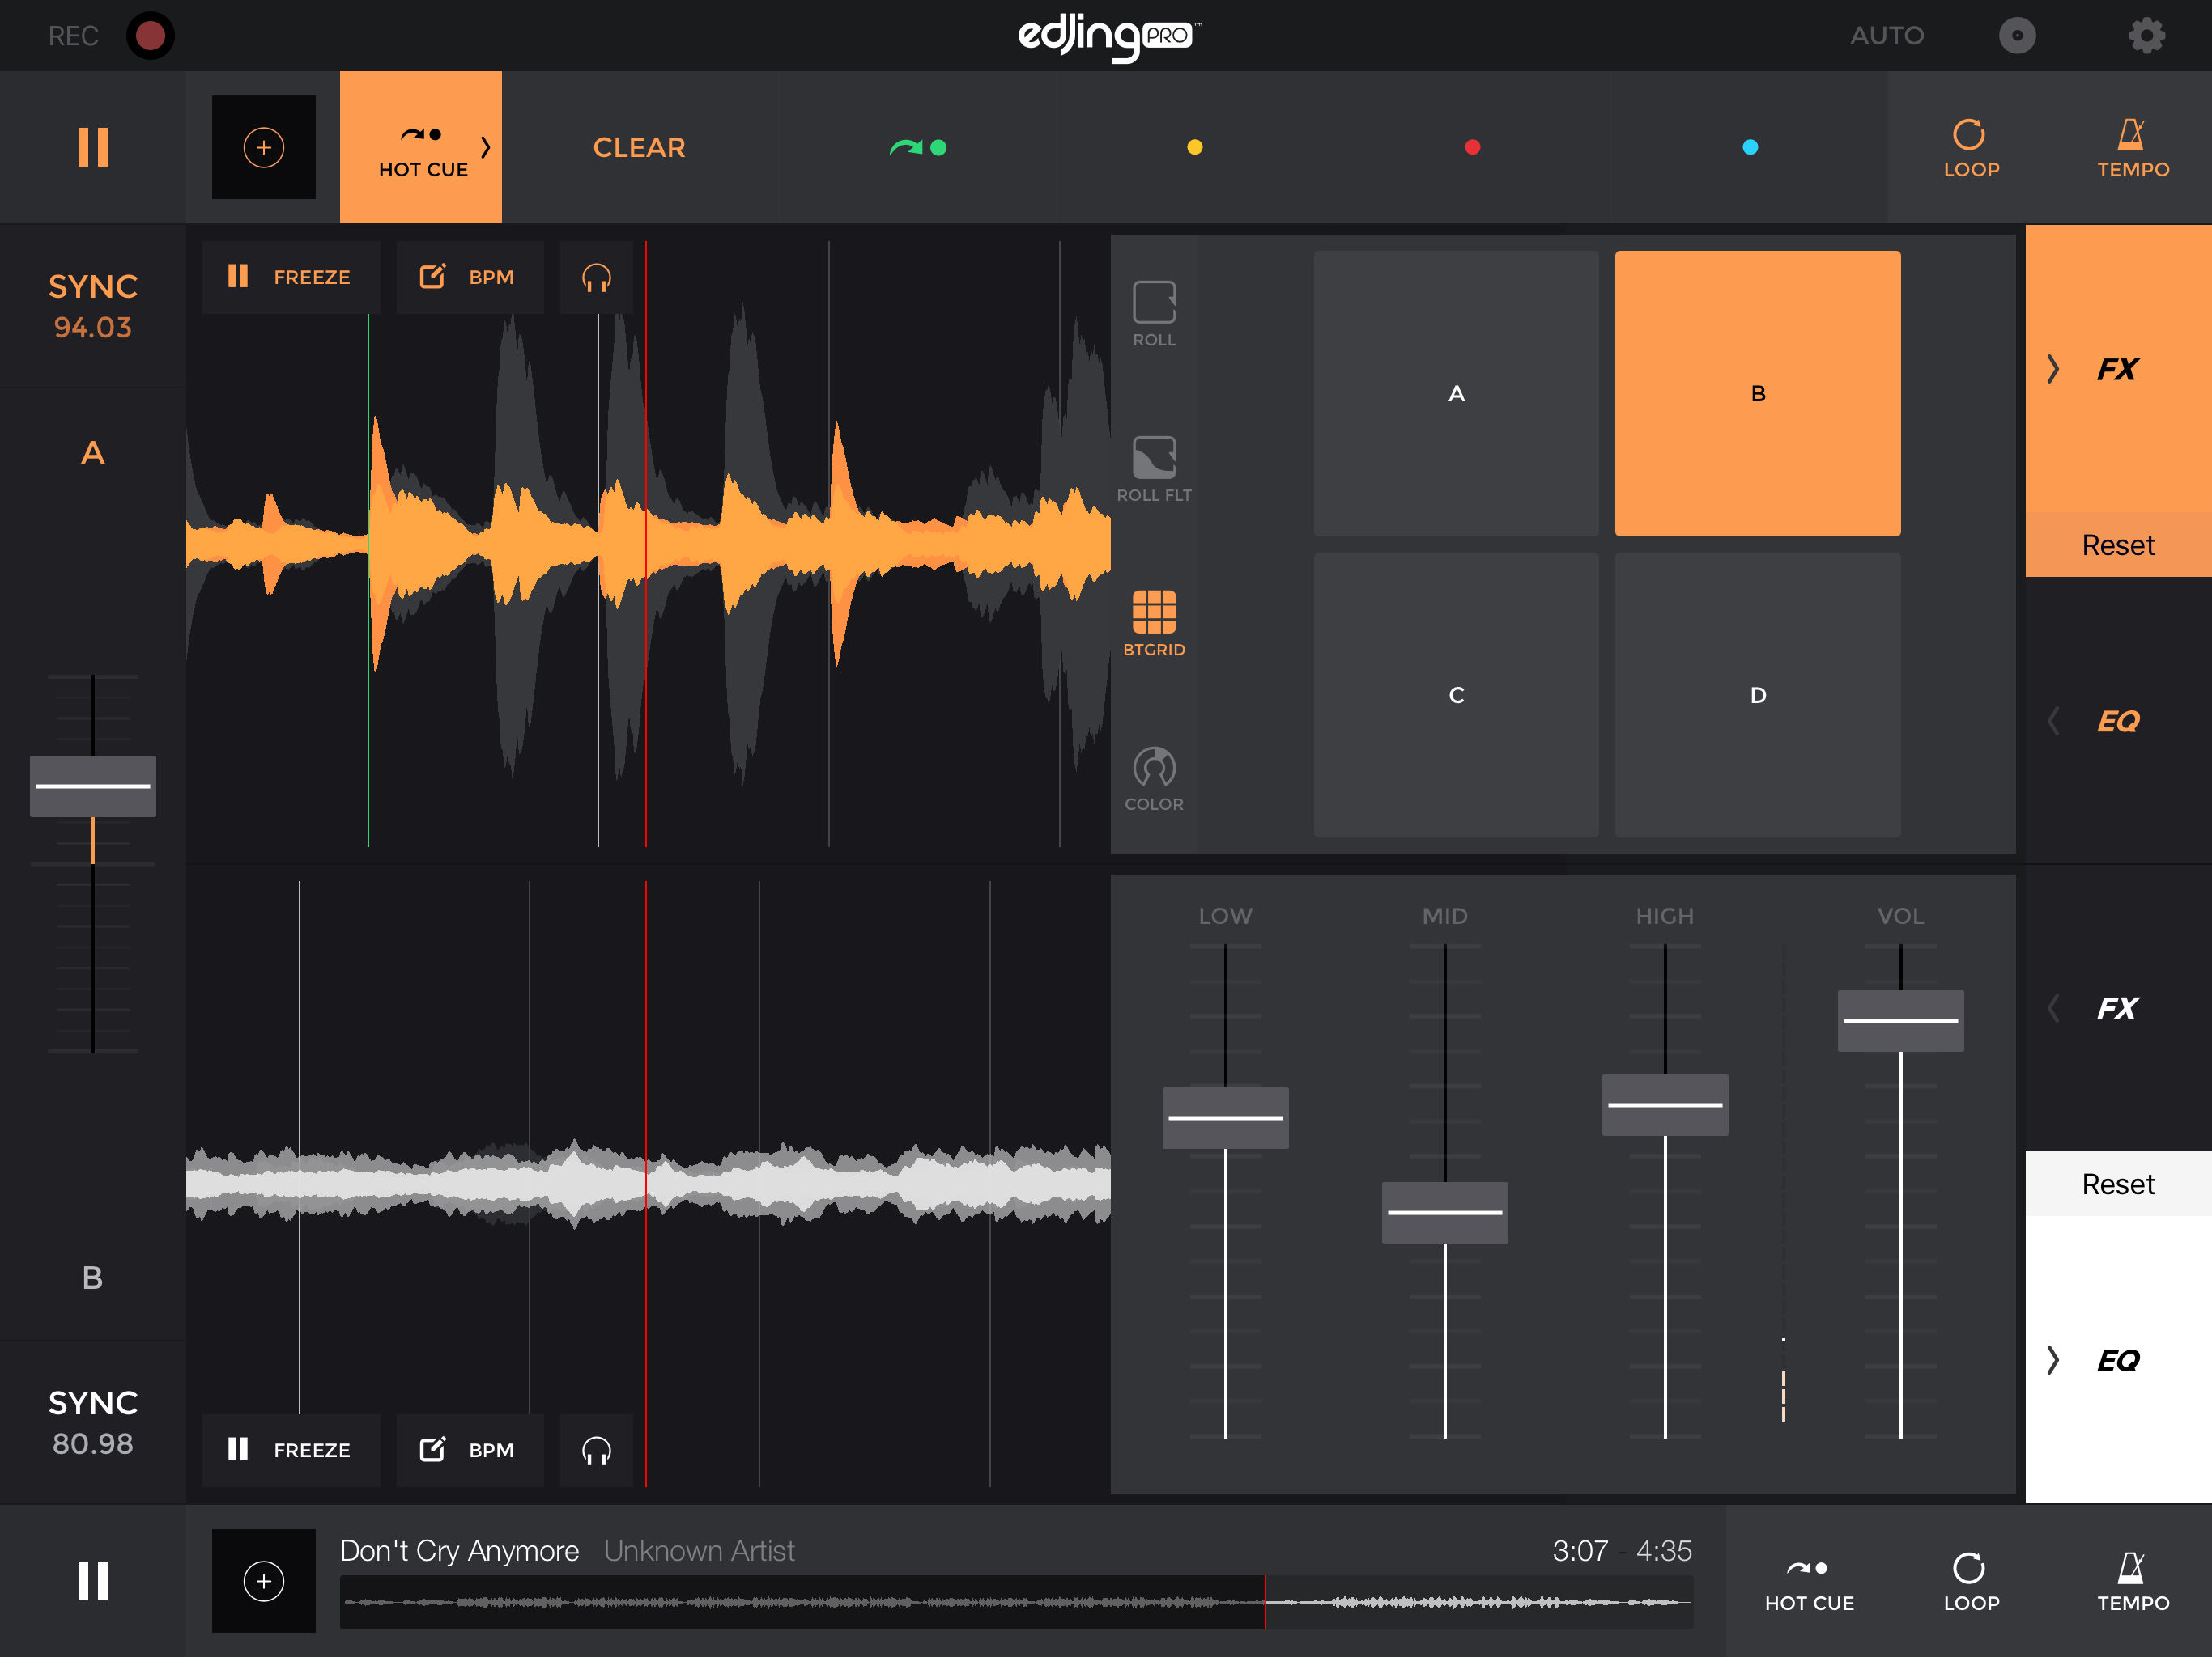Open the settings gear icon
The image size is (2212, 1657).
pos(2145,36)
